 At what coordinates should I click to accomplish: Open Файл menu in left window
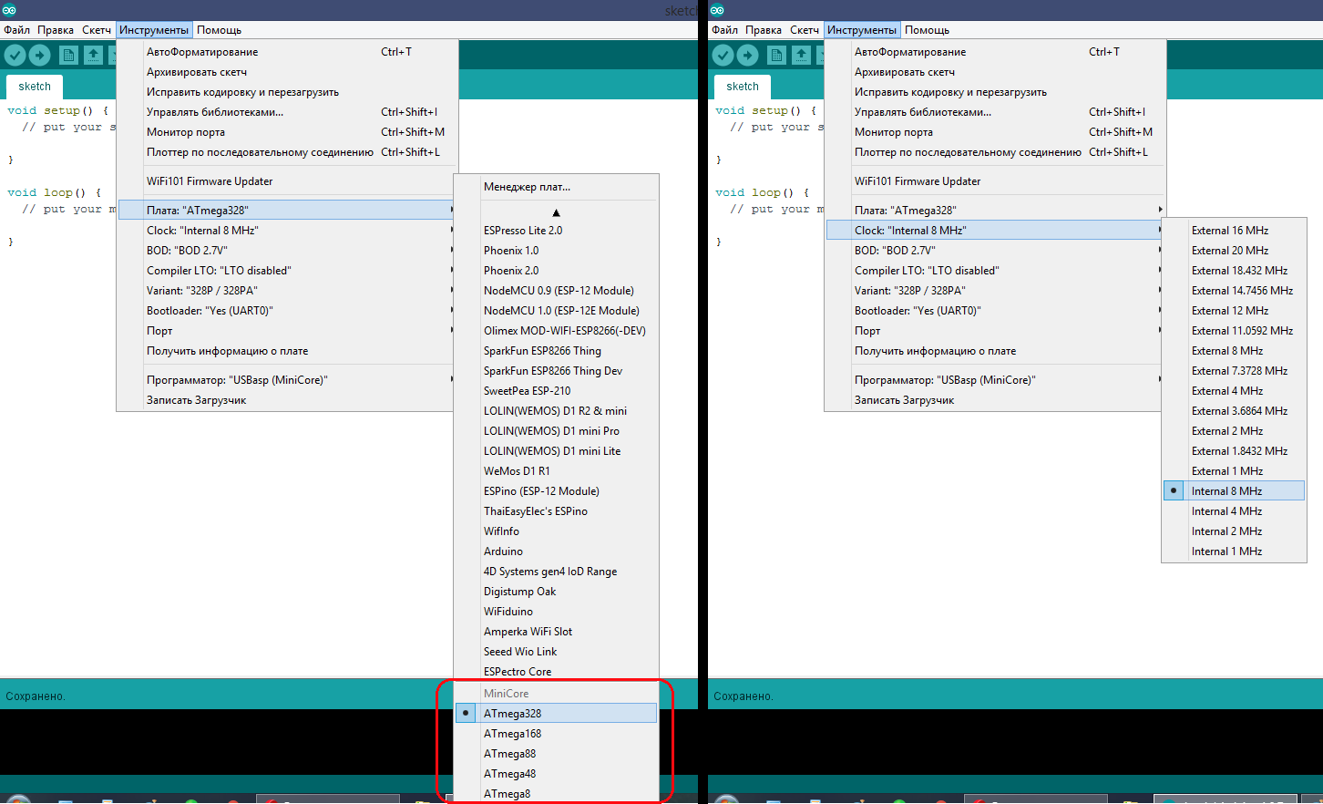tap(17, 30)
